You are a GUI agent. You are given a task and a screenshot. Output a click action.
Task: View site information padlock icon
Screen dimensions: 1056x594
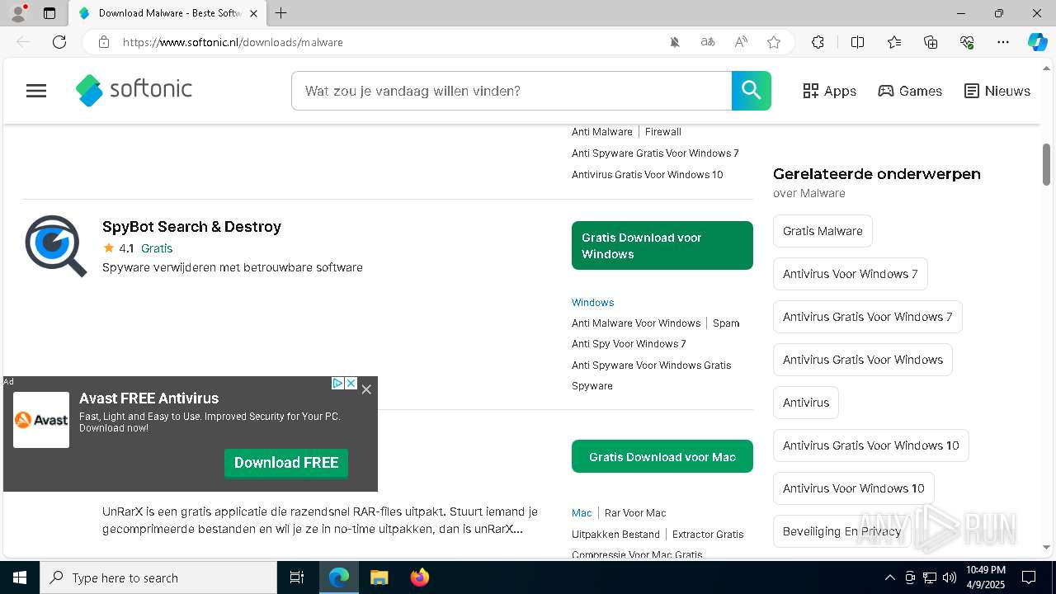(x=104, y=42)
